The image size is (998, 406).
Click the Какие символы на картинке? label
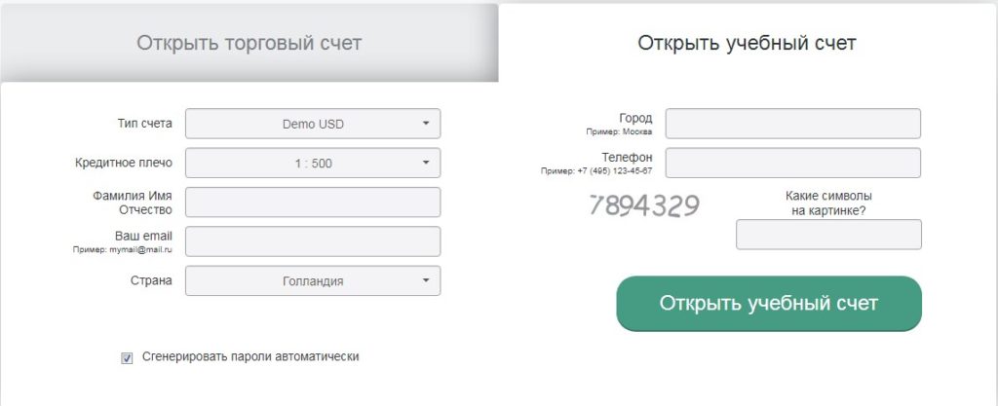click(828, 203)
